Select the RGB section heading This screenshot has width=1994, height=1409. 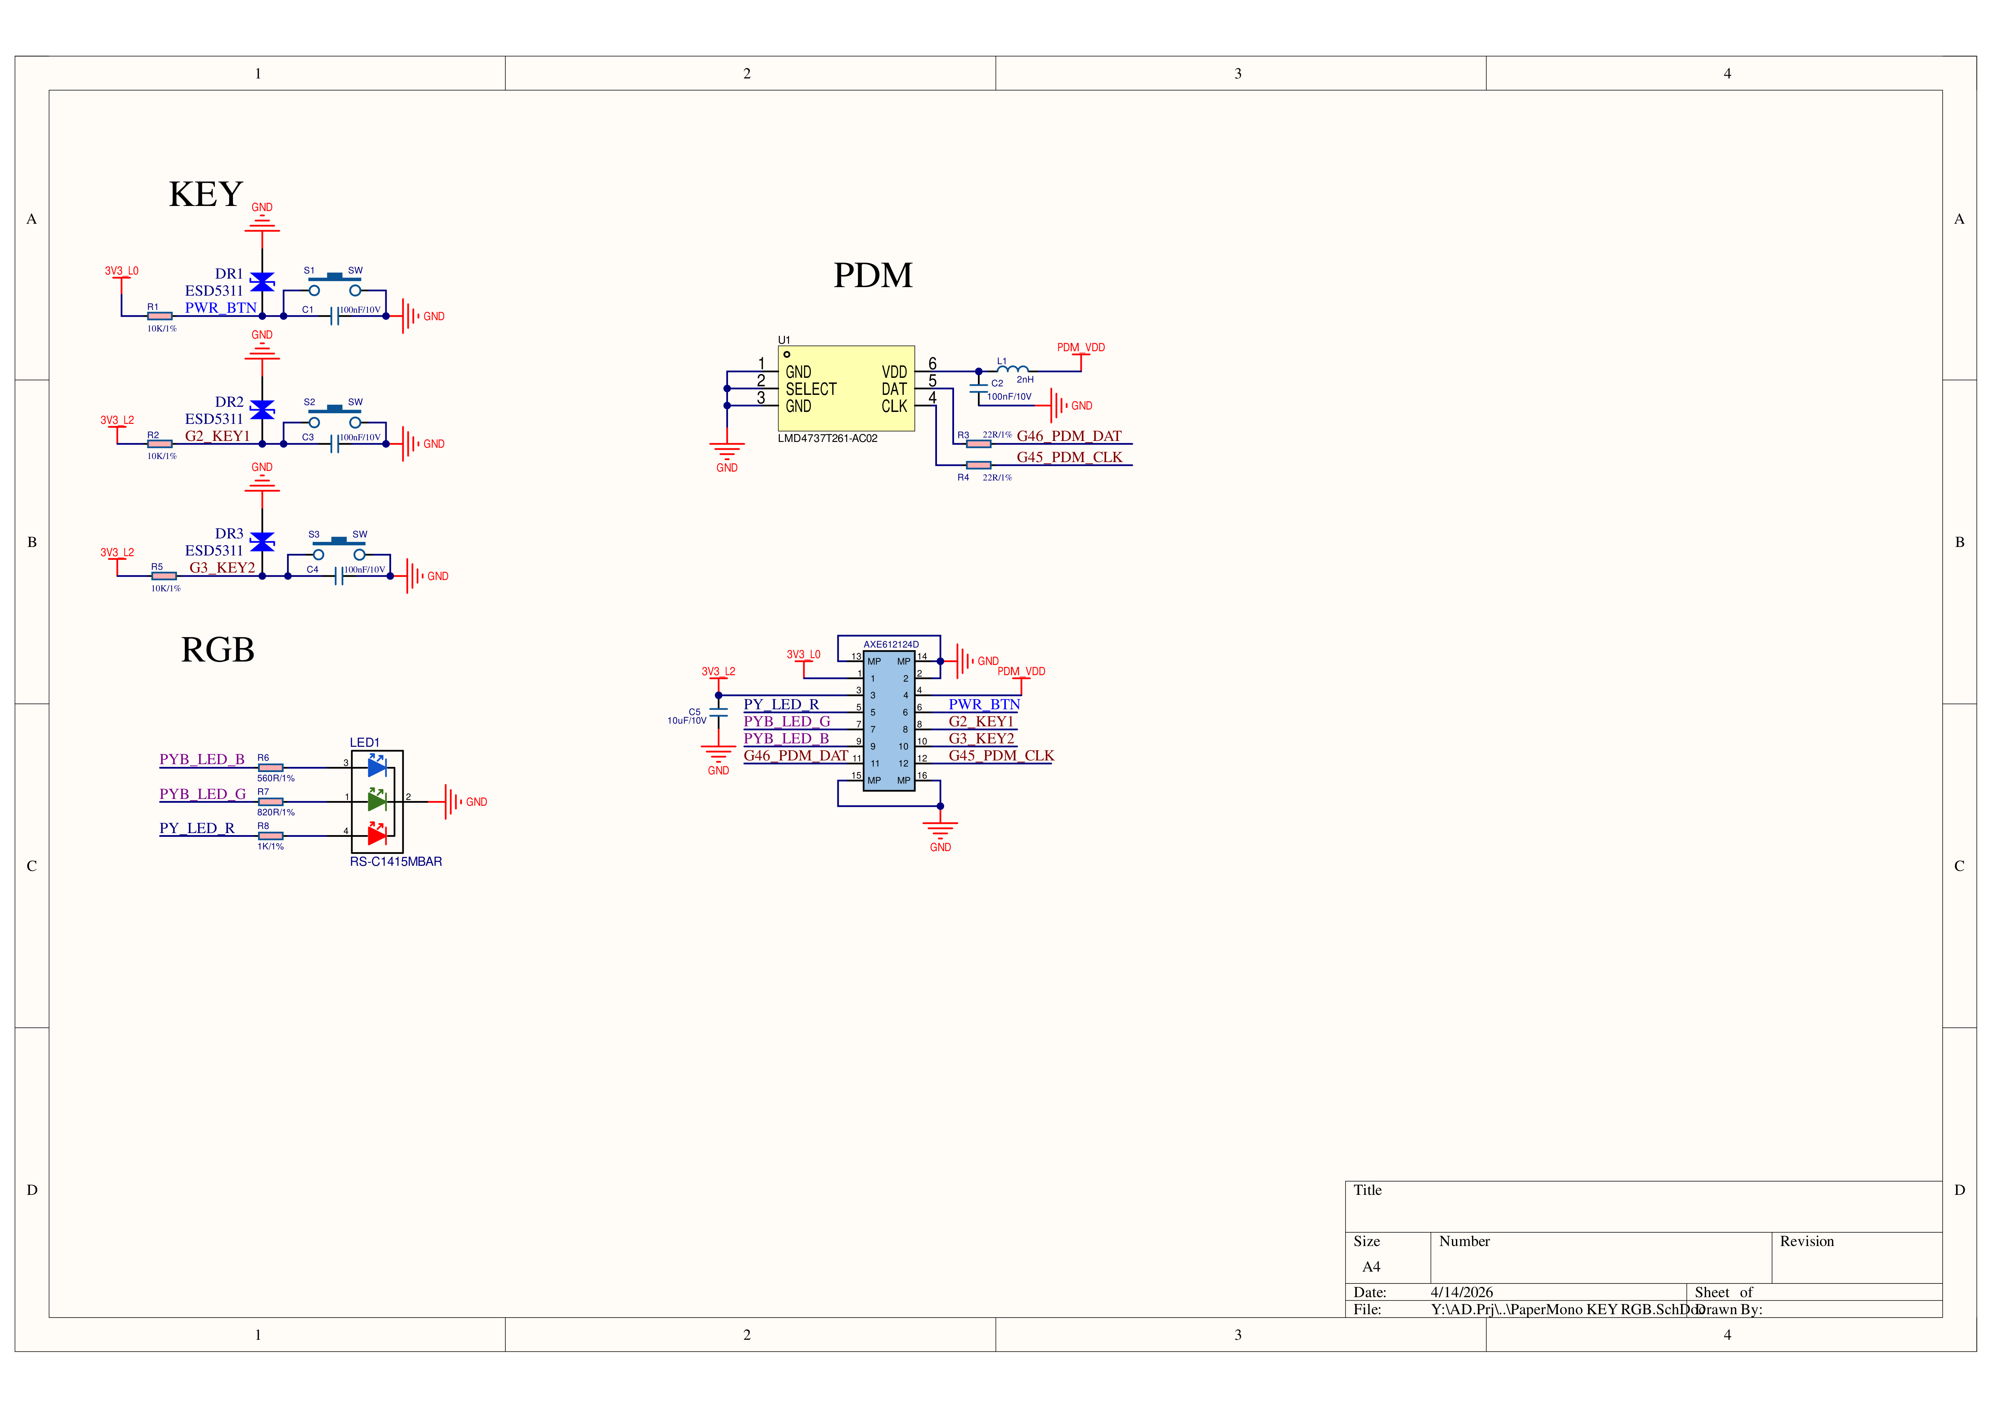[218, 650]
